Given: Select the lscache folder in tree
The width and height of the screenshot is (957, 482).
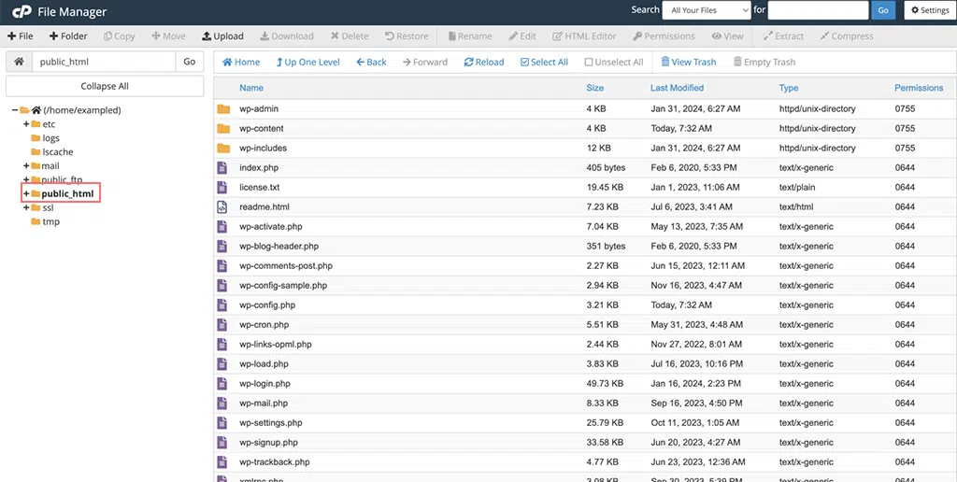Looking at the screenshot, I should coord(57,152).
